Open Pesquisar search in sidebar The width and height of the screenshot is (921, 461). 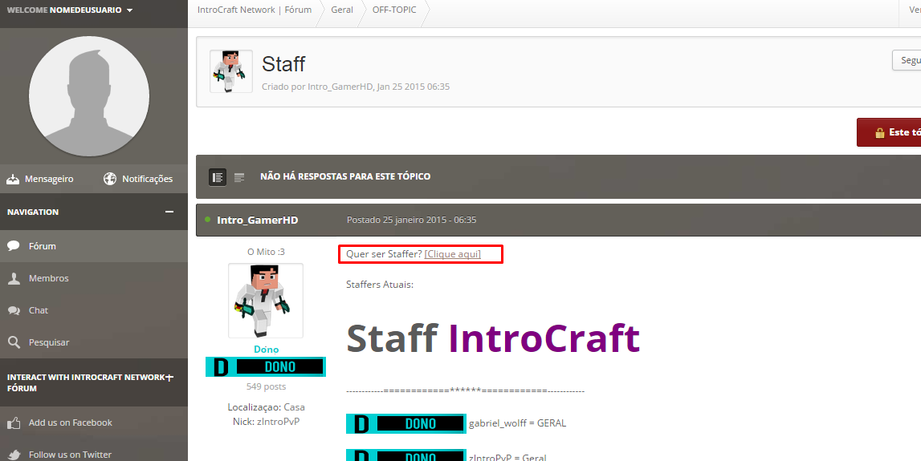(94, 342)
